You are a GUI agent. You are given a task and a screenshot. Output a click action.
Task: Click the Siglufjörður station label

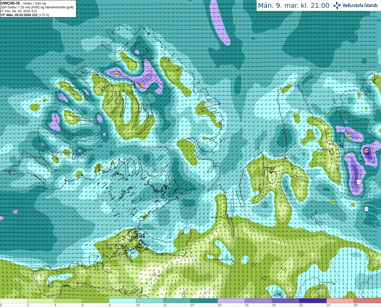tap(366, 80)
